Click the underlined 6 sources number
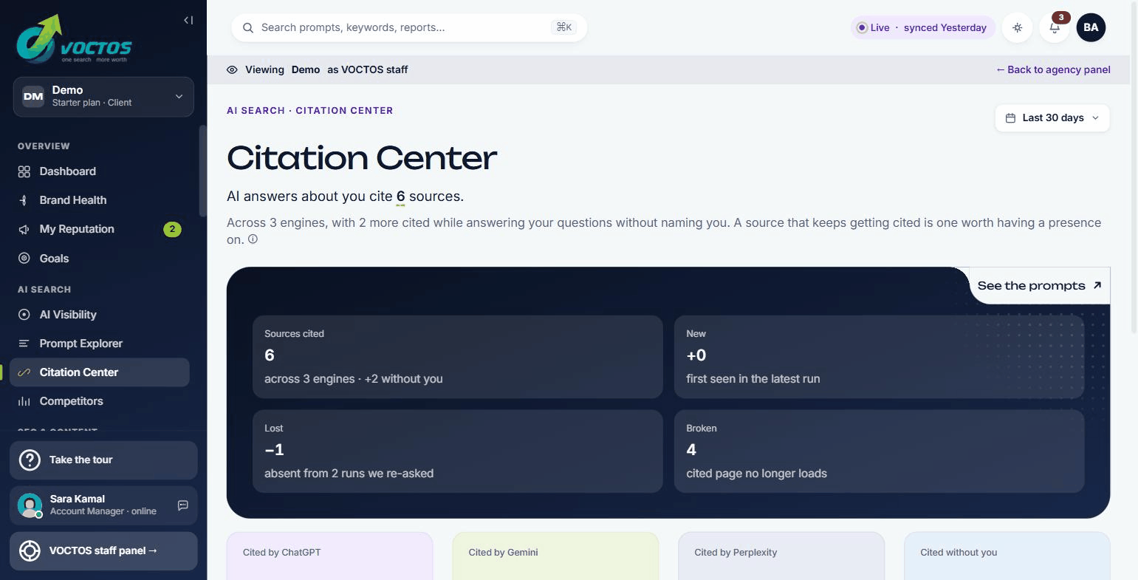This screenshot has height=580, width=1138. pyautogui.click(x=401, y=197)
